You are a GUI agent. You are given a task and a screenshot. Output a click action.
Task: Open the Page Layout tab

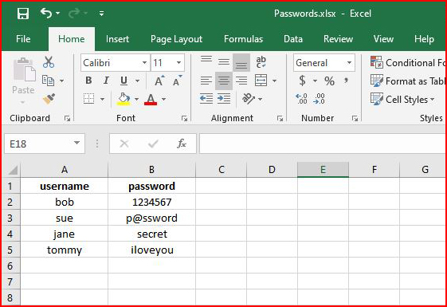click(176, 39)
